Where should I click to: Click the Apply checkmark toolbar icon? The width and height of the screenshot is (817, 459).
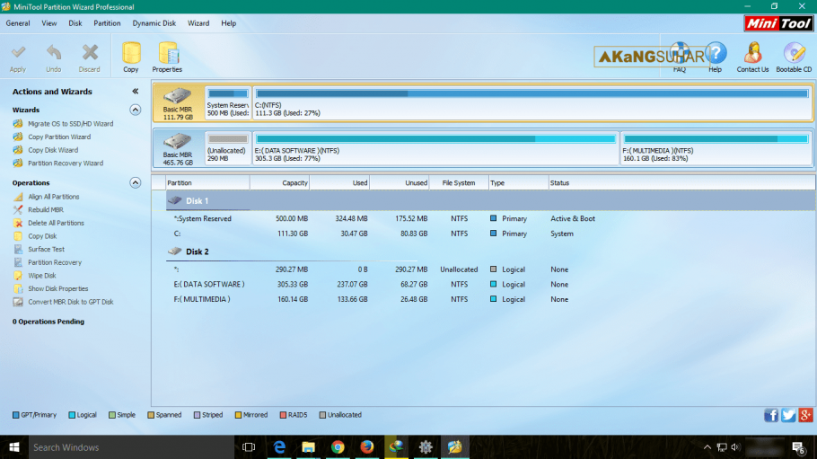point(18,56)
